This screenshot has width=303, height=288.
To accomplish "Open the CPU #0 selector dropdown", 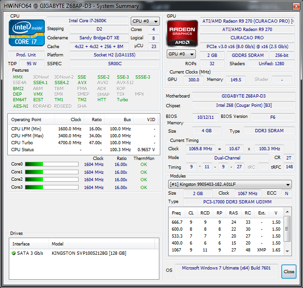I will point(145,21).
